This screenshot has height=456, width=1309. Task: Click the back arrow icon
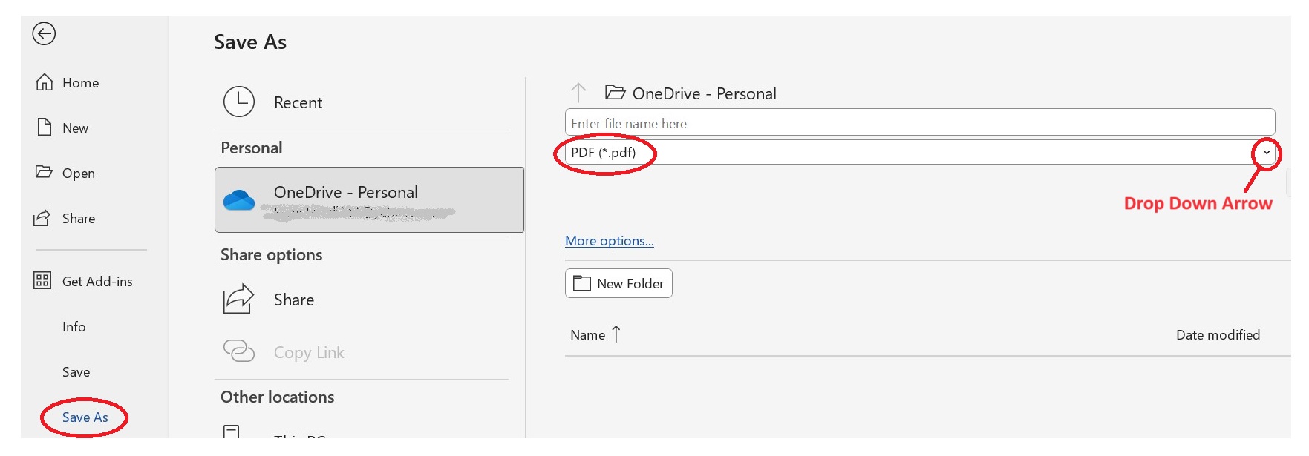point(44,34)
